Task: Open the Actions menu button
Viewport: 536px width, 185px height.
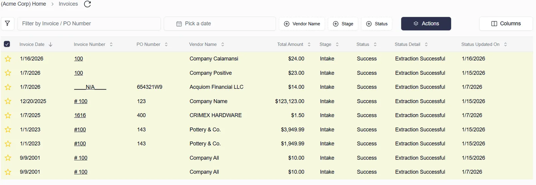Action: pyautogui.click(x=426, y=24)
